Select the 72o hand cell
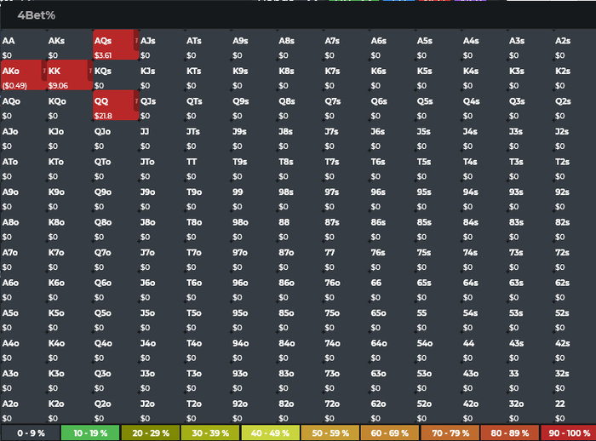The height and width of the screenshot is (441, 596). click(346, 408)
